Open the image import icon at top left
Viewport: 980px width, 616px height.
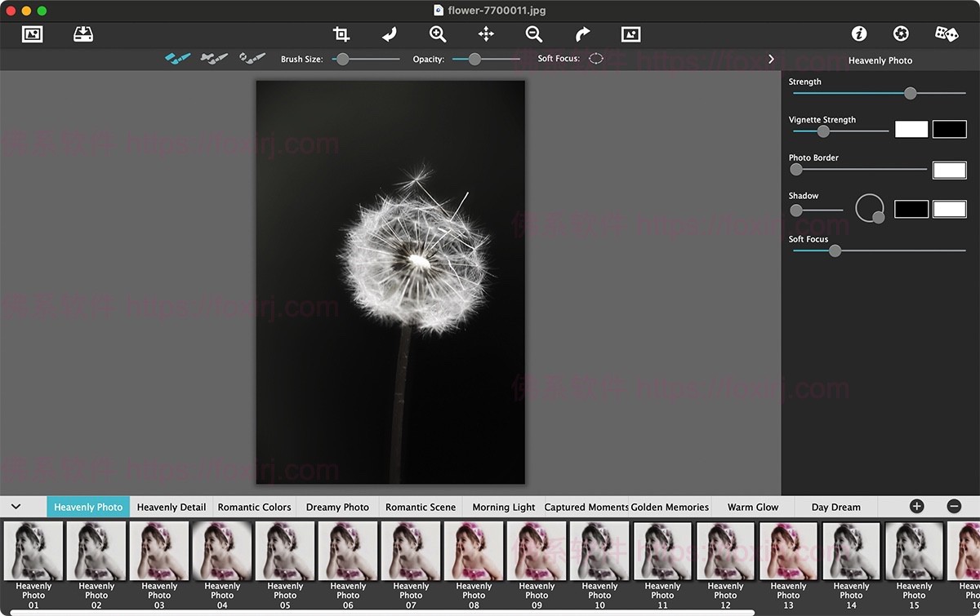[x=82, y=34]
